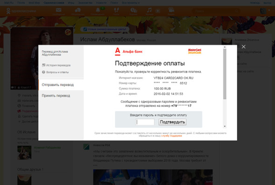Image resolution: width=275 pixels, height=185 pixels.
Task: Click Позвонить in the profile actions list
Action: pyautogui.click(x=28, y=106)
